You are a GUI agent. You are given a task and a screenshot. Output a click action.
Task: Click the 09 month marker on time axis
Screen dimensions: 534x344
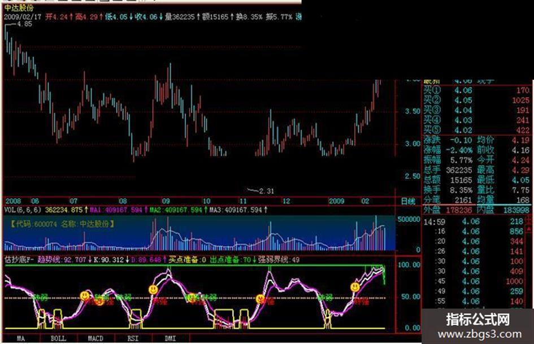(x=166, y=201)
